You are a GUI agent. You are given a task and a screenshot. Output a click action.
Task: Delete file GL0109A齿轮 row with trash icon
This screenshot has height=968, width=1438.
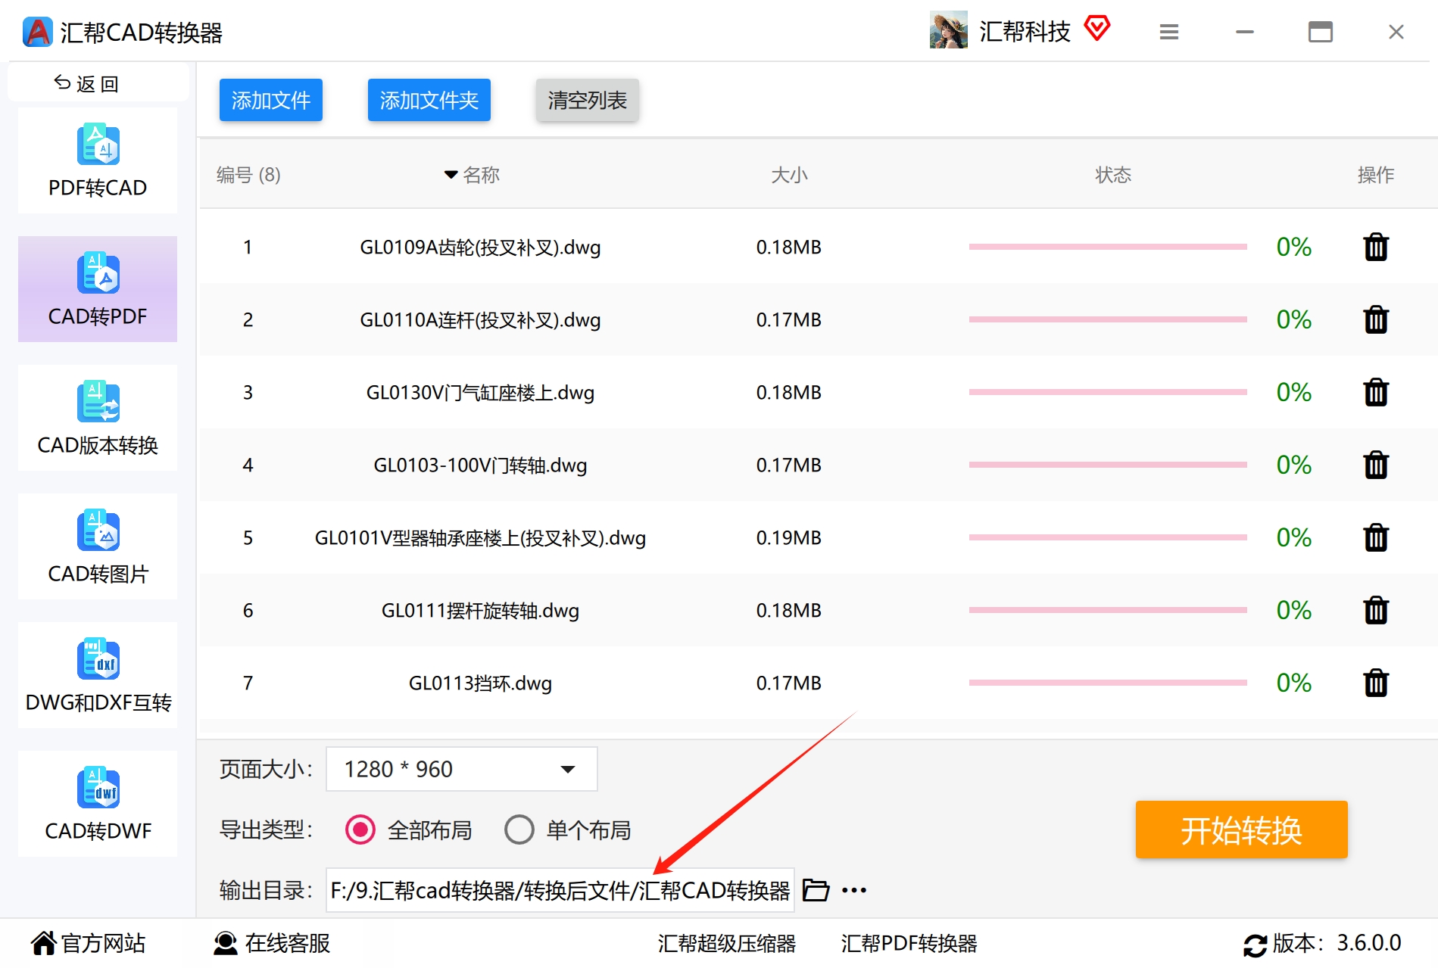1375,247
